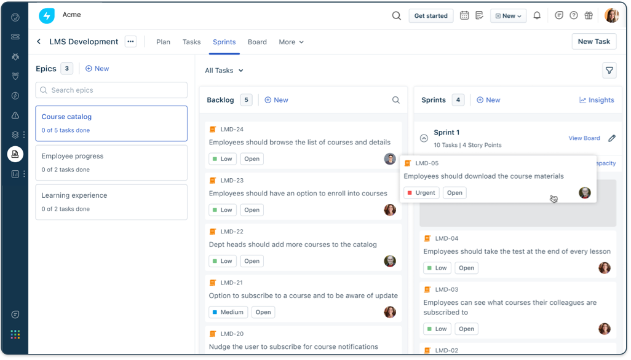Click the gift icon for what's new

[x=589, y=15]
